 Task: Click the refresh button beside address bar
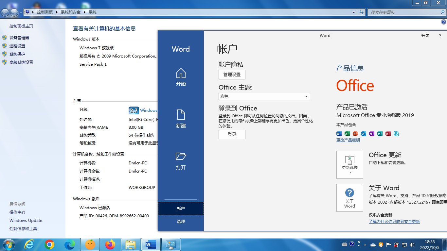(361, 12)
